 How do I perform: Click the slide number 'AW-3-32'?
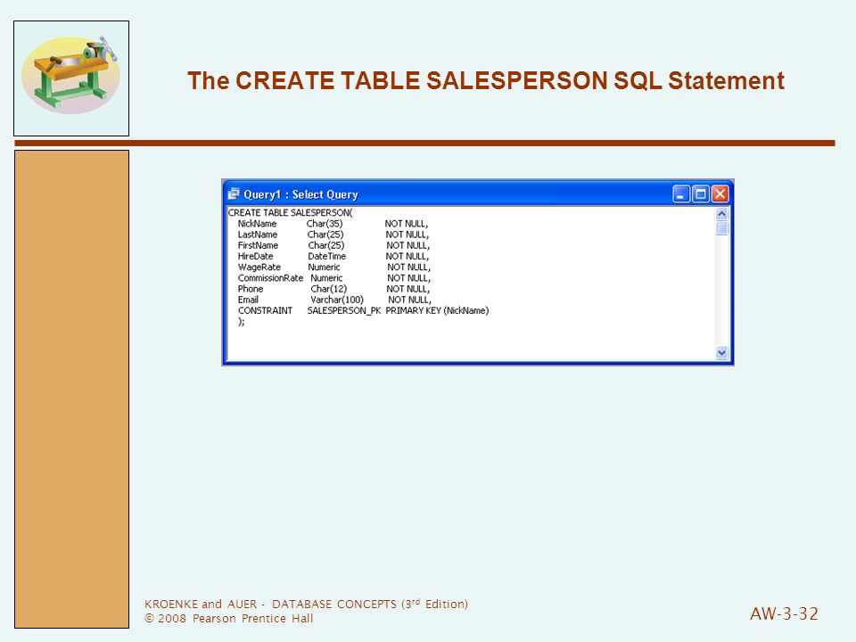click(x=784, y=613)
